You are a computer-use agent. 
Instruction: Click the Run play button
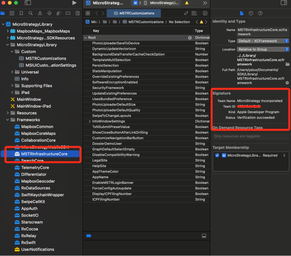click(74, 3)
